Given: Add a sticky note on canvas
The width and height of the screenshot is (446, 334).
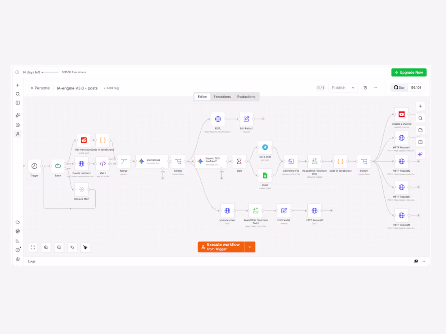Looking at the screenshot, I should tap(420, 130).
